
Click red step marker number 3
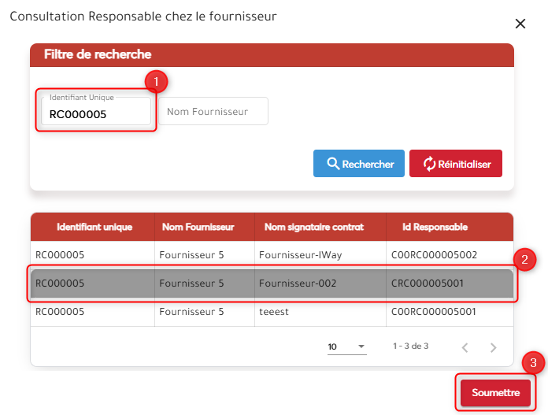tap(533, 362)
